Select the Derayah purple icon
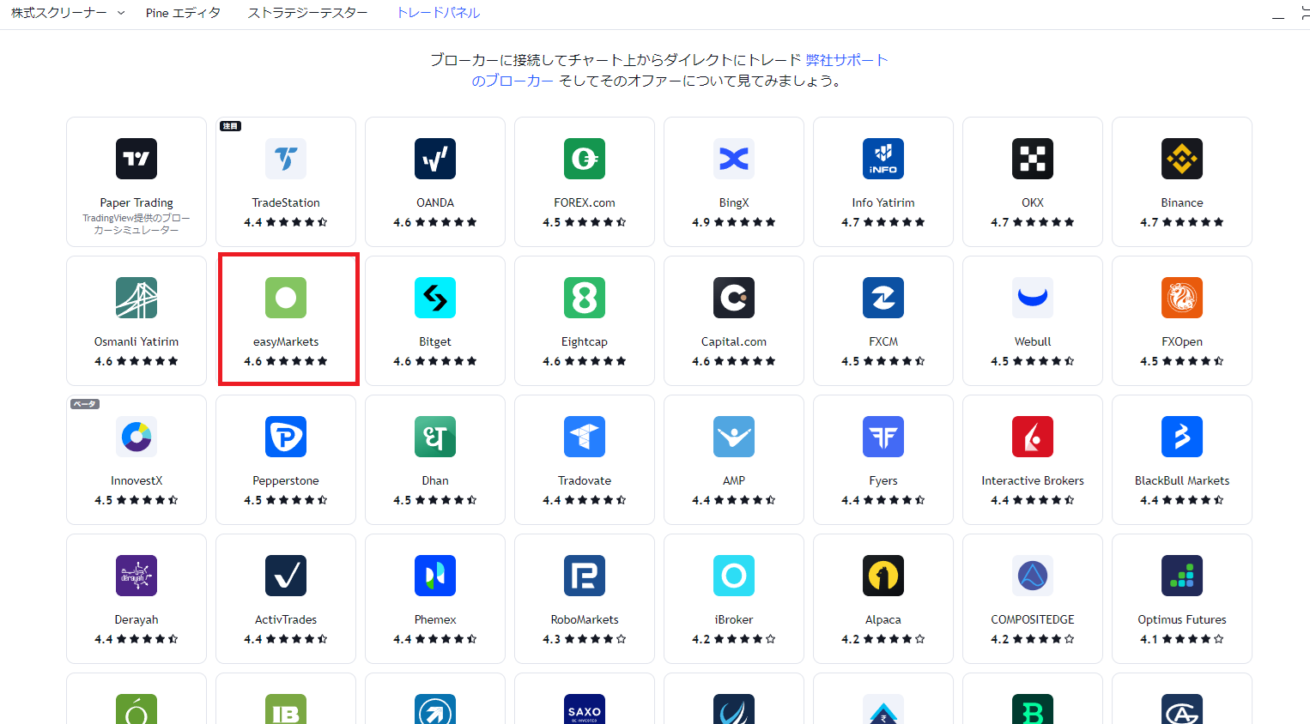 coord(136,576)
